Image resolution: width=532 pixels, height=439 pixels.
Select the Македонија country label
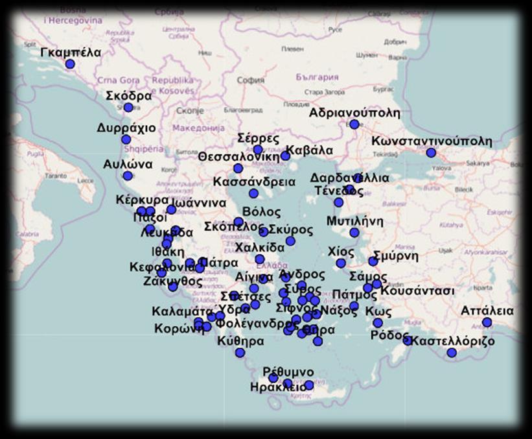click(199, 128)
